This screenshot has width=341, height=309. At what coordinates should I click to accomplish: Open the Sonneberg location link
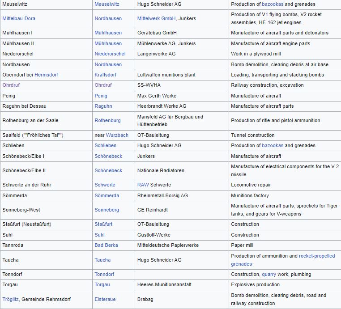click(107, 210)
